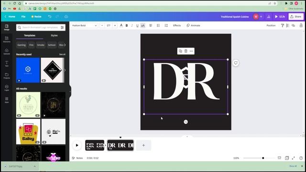Enter fullscreen presentation mode
The image size is (306, 172).
[293, 158]
